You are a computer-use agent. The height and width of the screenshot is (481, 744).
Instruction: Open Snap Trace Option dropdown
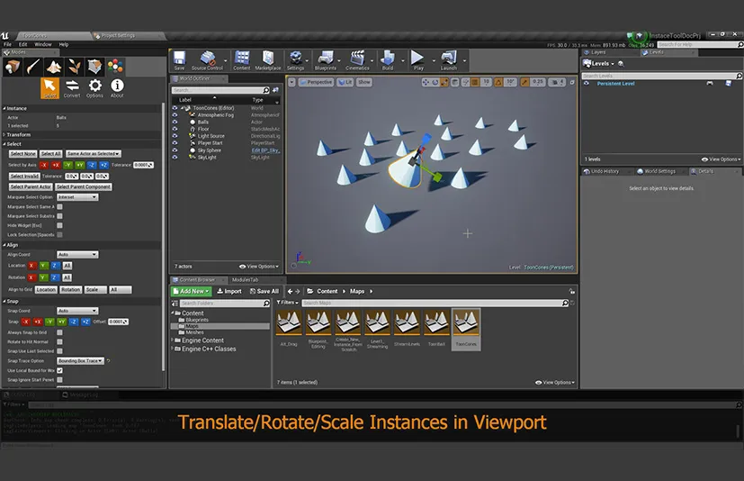pos(80,360)
